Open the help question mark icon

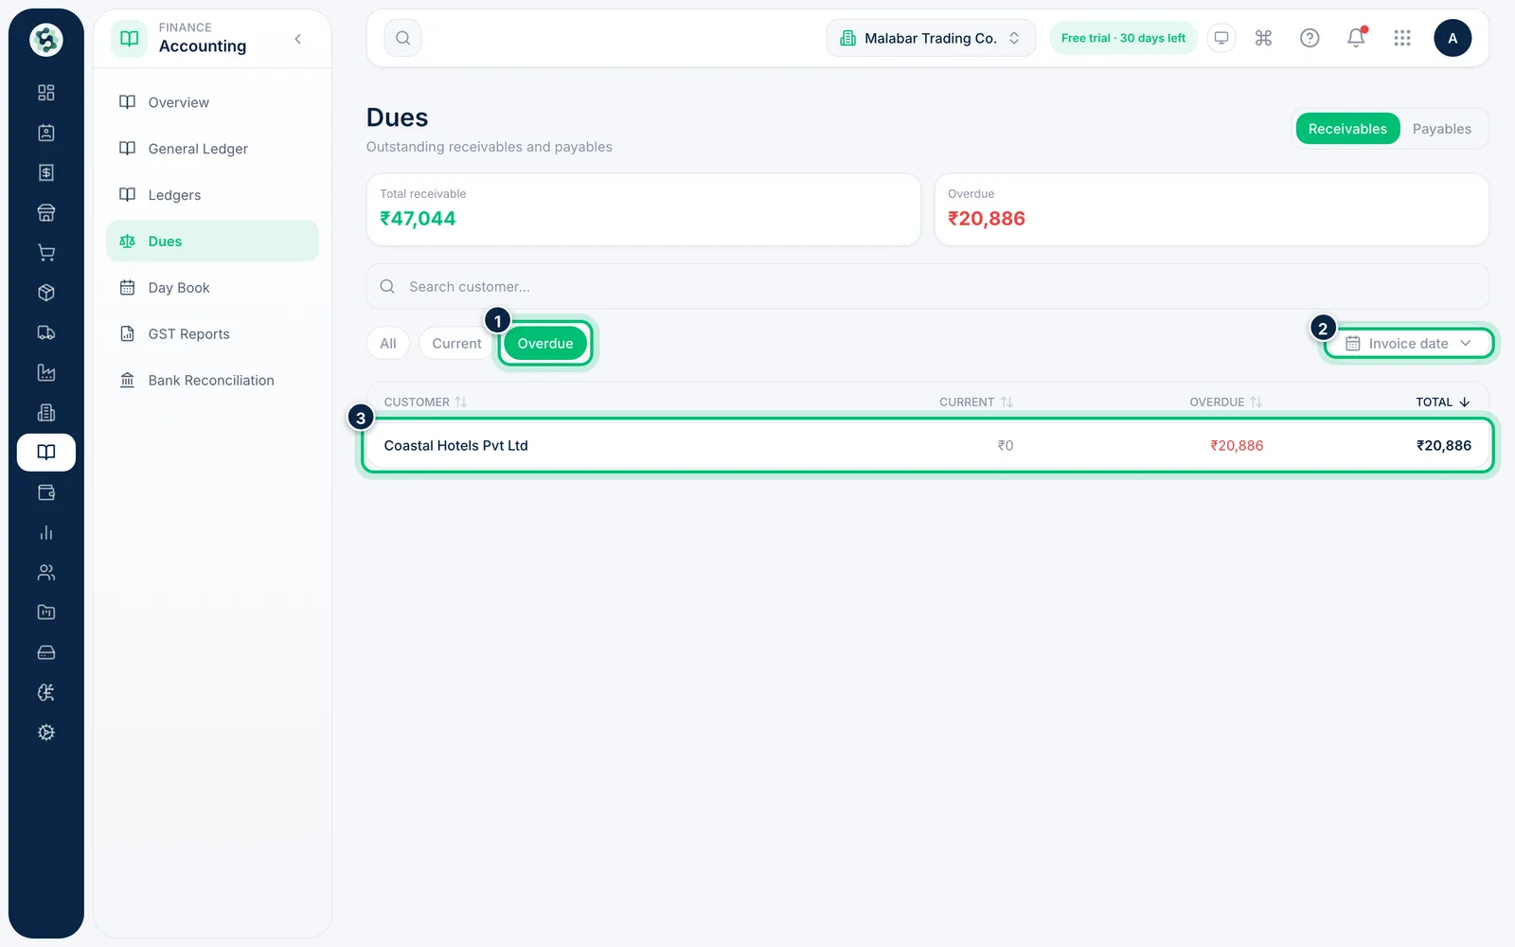point(1310,38)
